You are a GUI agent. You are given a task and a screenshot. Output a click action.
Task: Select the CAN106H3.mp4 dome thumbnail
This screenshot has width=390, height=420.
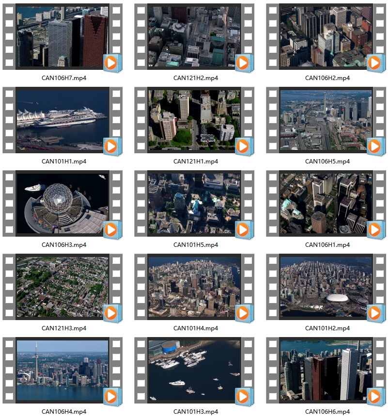point(62,203)
